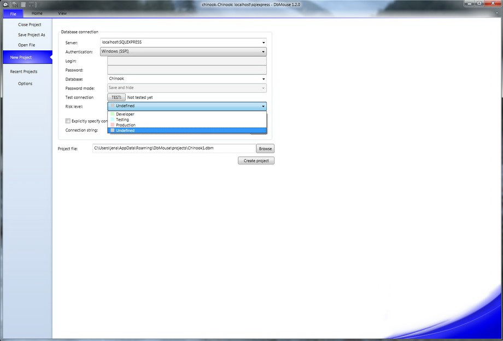The height and width of the screenshot is (341, 503).
Task: Collapse the Risk level dropdown
Action: (x=186, y=106)
